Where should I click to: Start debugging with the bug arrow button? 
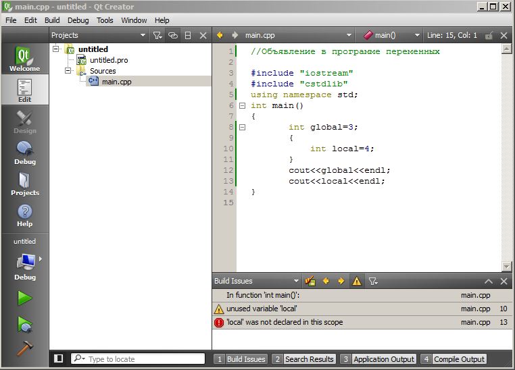point(24,325)
